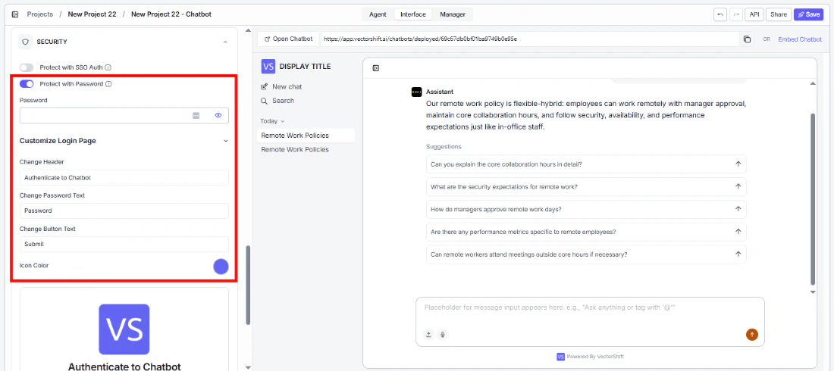Click the Security shield icon

point(25,42)
